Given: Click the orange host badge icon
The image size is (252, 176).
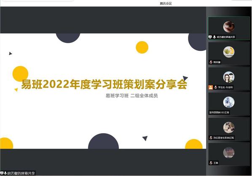Looking at the screenshot, I should click(211, 87).
